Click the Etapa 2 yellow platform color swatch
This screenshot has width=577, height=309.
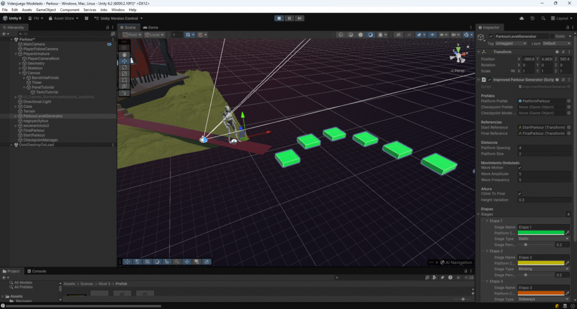[541, 262]
